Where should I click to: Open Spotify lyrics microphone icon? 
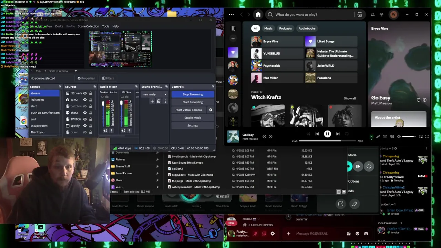click(x=378, y=137)
